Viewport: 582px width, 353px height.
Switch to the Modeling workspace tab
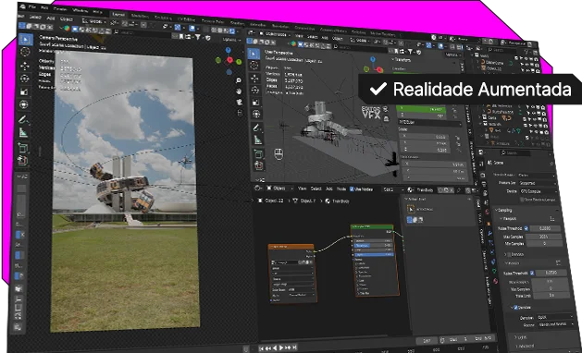pyautogui.click(x=140, y=16)
